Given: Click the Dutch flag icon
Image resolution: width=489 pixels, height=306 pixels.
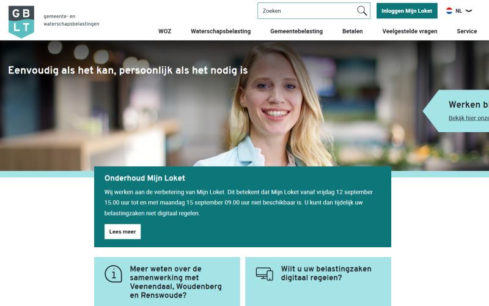Looking at the screenshot, I should coord(449,11).
